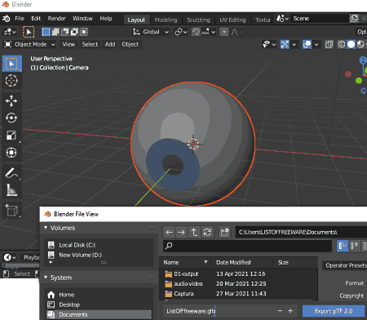Select the Cursor tool

(11, 81)
